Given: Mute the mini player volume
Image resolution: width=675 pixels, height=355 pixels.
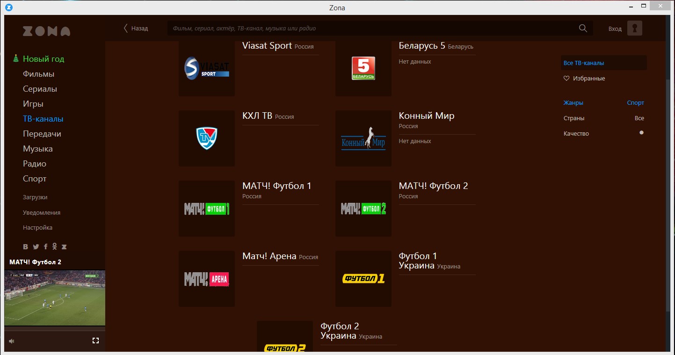Looking at the screenshot, I should 12,341.
